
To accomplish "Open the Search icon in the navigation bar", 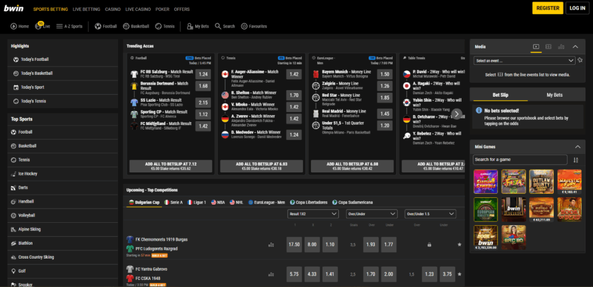I will [x=218, y=26].
